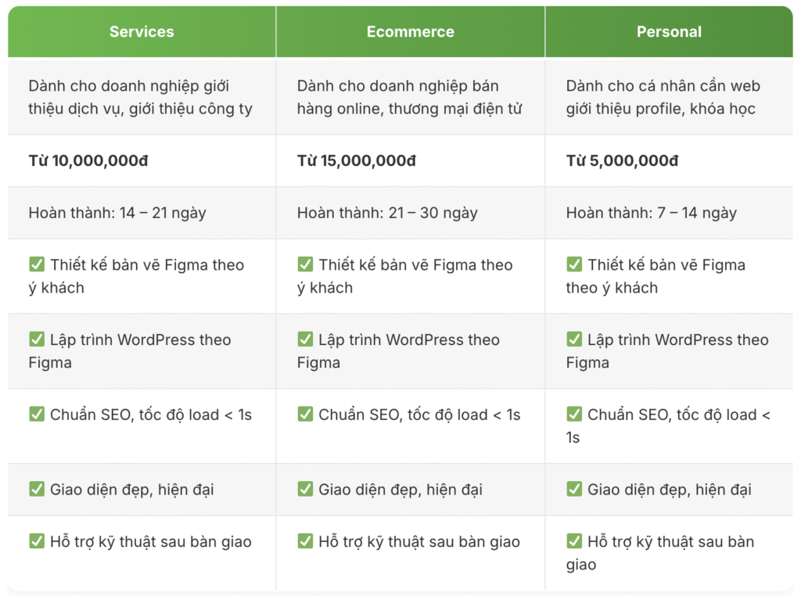Click the Services Figma design checkmark icon
The height and width of the screenshot is (596, 801).
point(37,264)
